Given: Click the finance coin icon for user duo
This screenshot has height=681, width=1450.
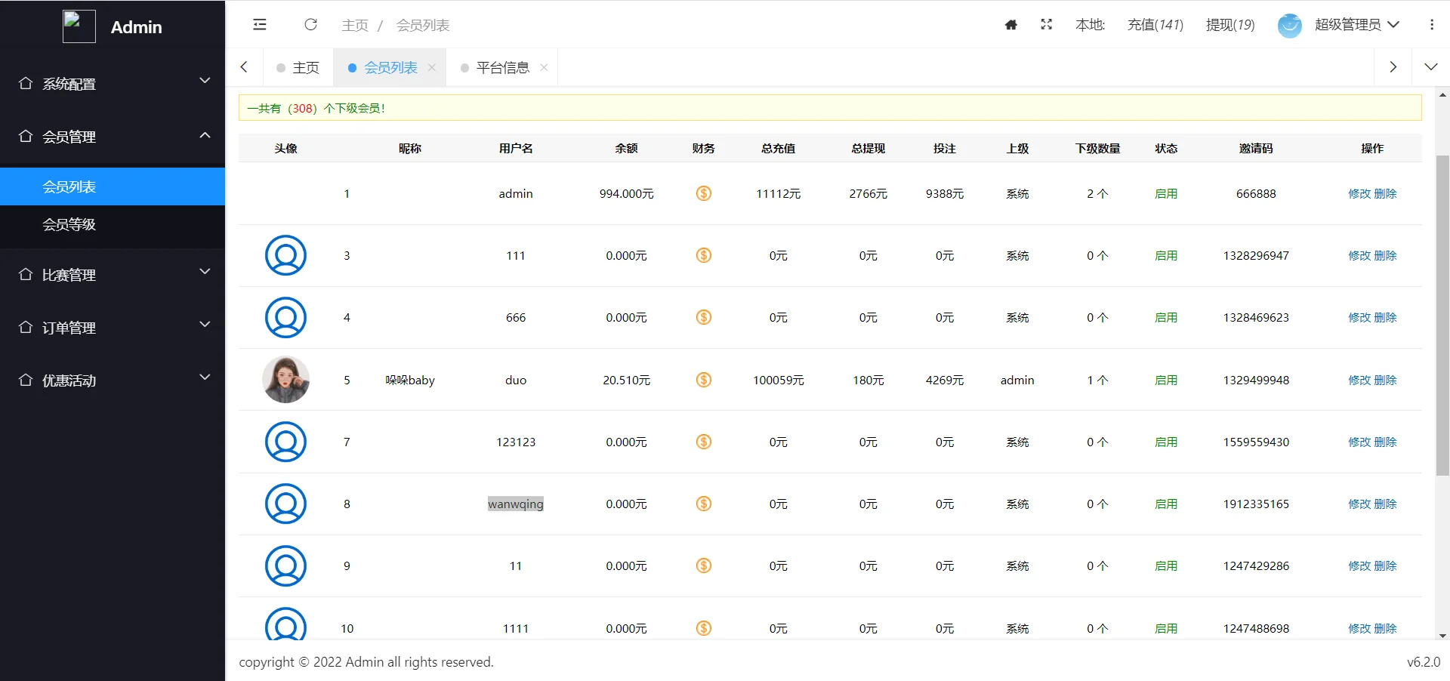Looking at the screenshot, I should click(703, 380).
